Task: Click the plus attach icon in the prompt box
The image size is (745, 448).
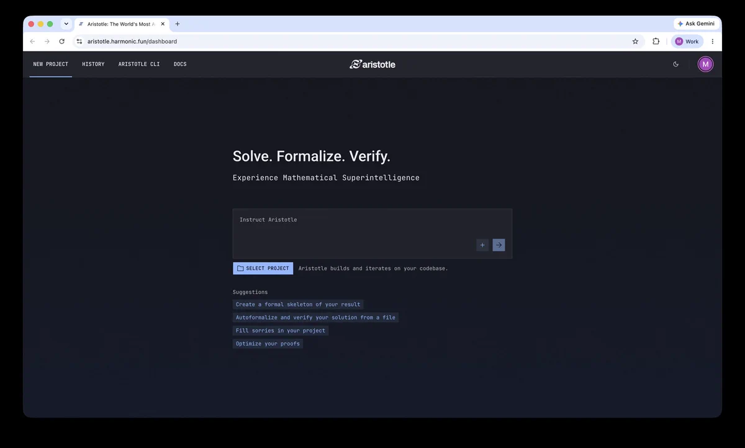Action: click(x=482, y=245)
